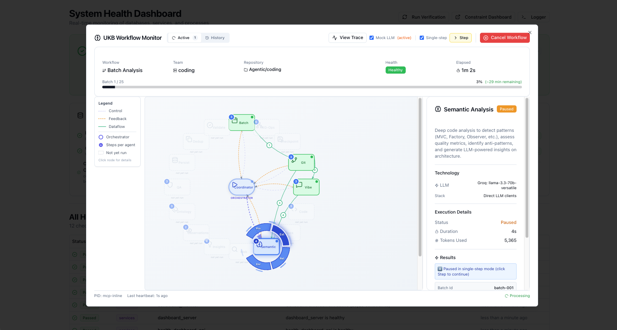
Task: Open Constraint Dashboard in background page
Action: [x=484, y=17]
